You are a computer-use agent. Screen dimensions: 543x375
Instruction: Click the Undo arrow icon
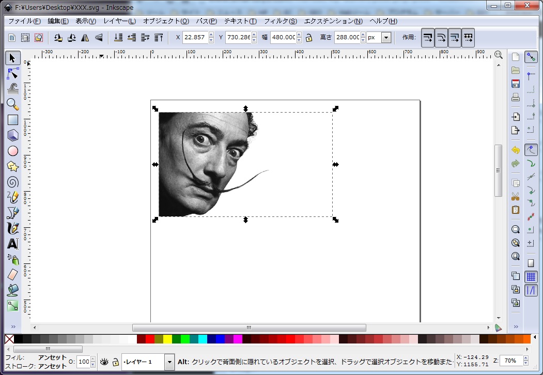[x=515, y=150]
